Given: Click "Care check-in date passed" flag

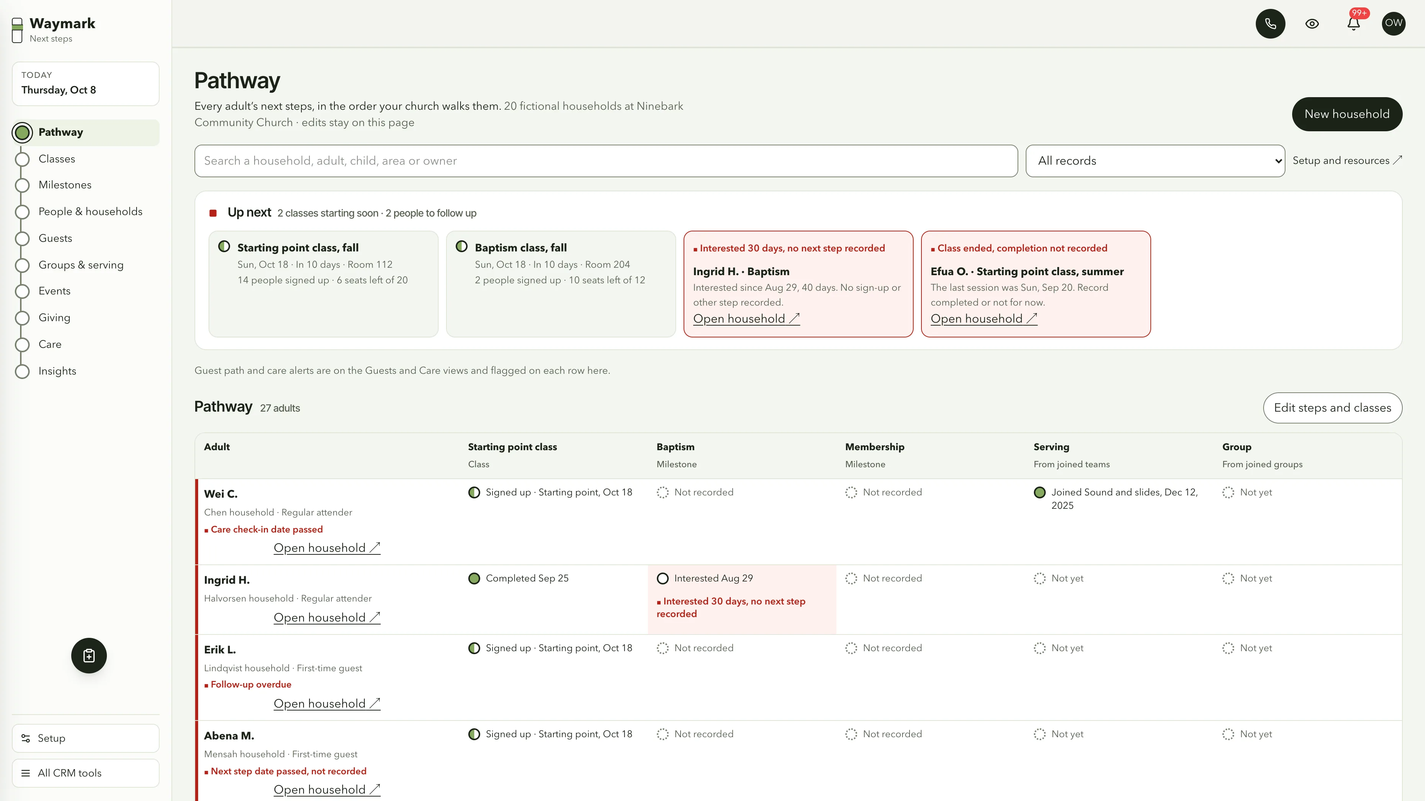Looking at the screenshot, I should click(263, 530).
